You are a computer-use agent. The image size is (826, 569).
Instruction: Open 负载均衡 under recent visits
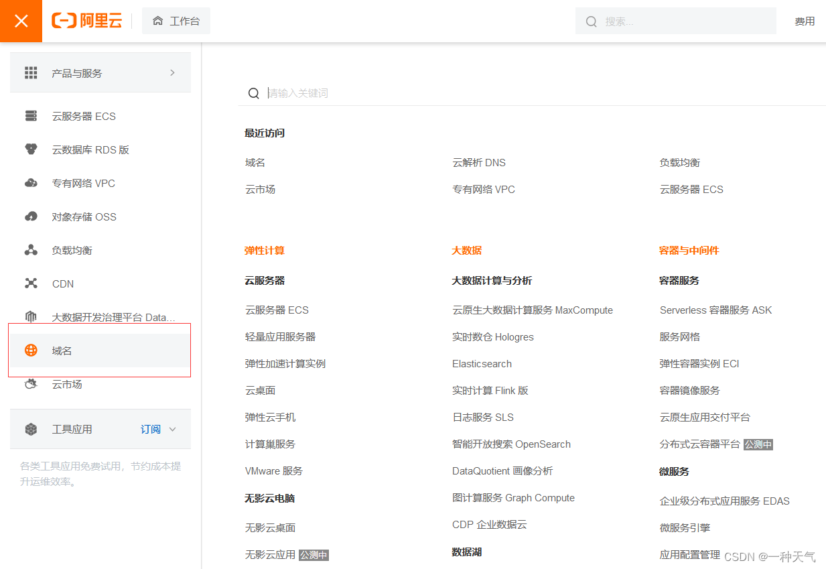click(679, 162)
